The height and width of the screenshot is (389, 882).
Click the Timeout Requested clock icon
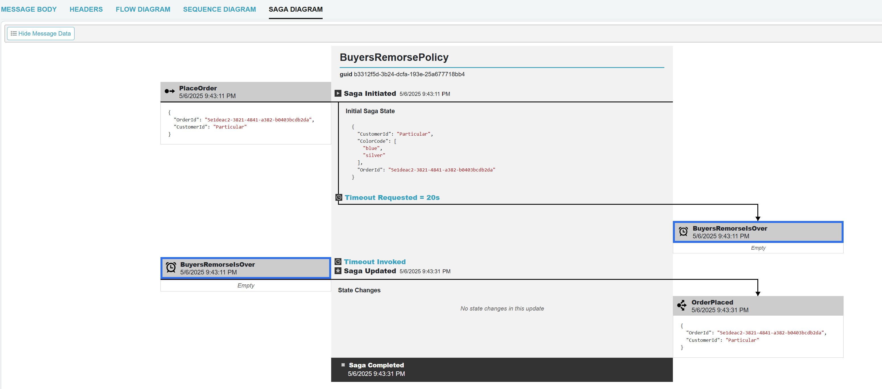pyautogui.click(x=339, y=197)
